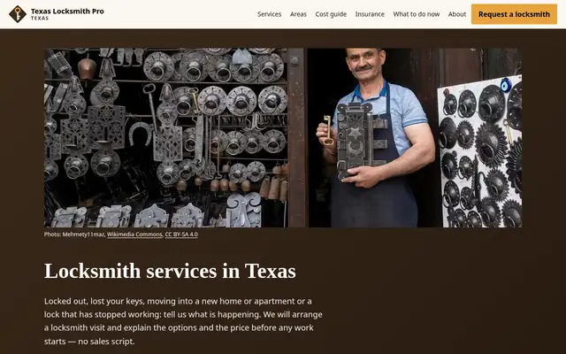Click the photo credit Mehmety11maz text
The image size is (566, 354).
[x=83, y=234]
